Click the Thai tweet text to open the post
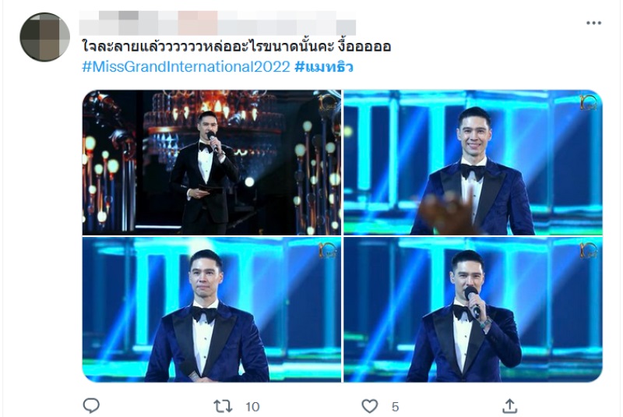The image size is (623, 417). click(237, 47)
